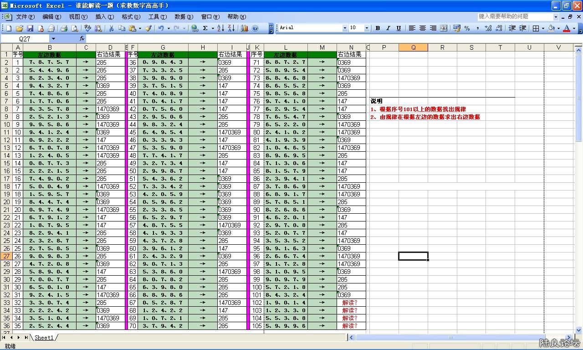
Task: Sort ascending with the A-Z icon
Action: pyautogui.click(x=220, y=28)
